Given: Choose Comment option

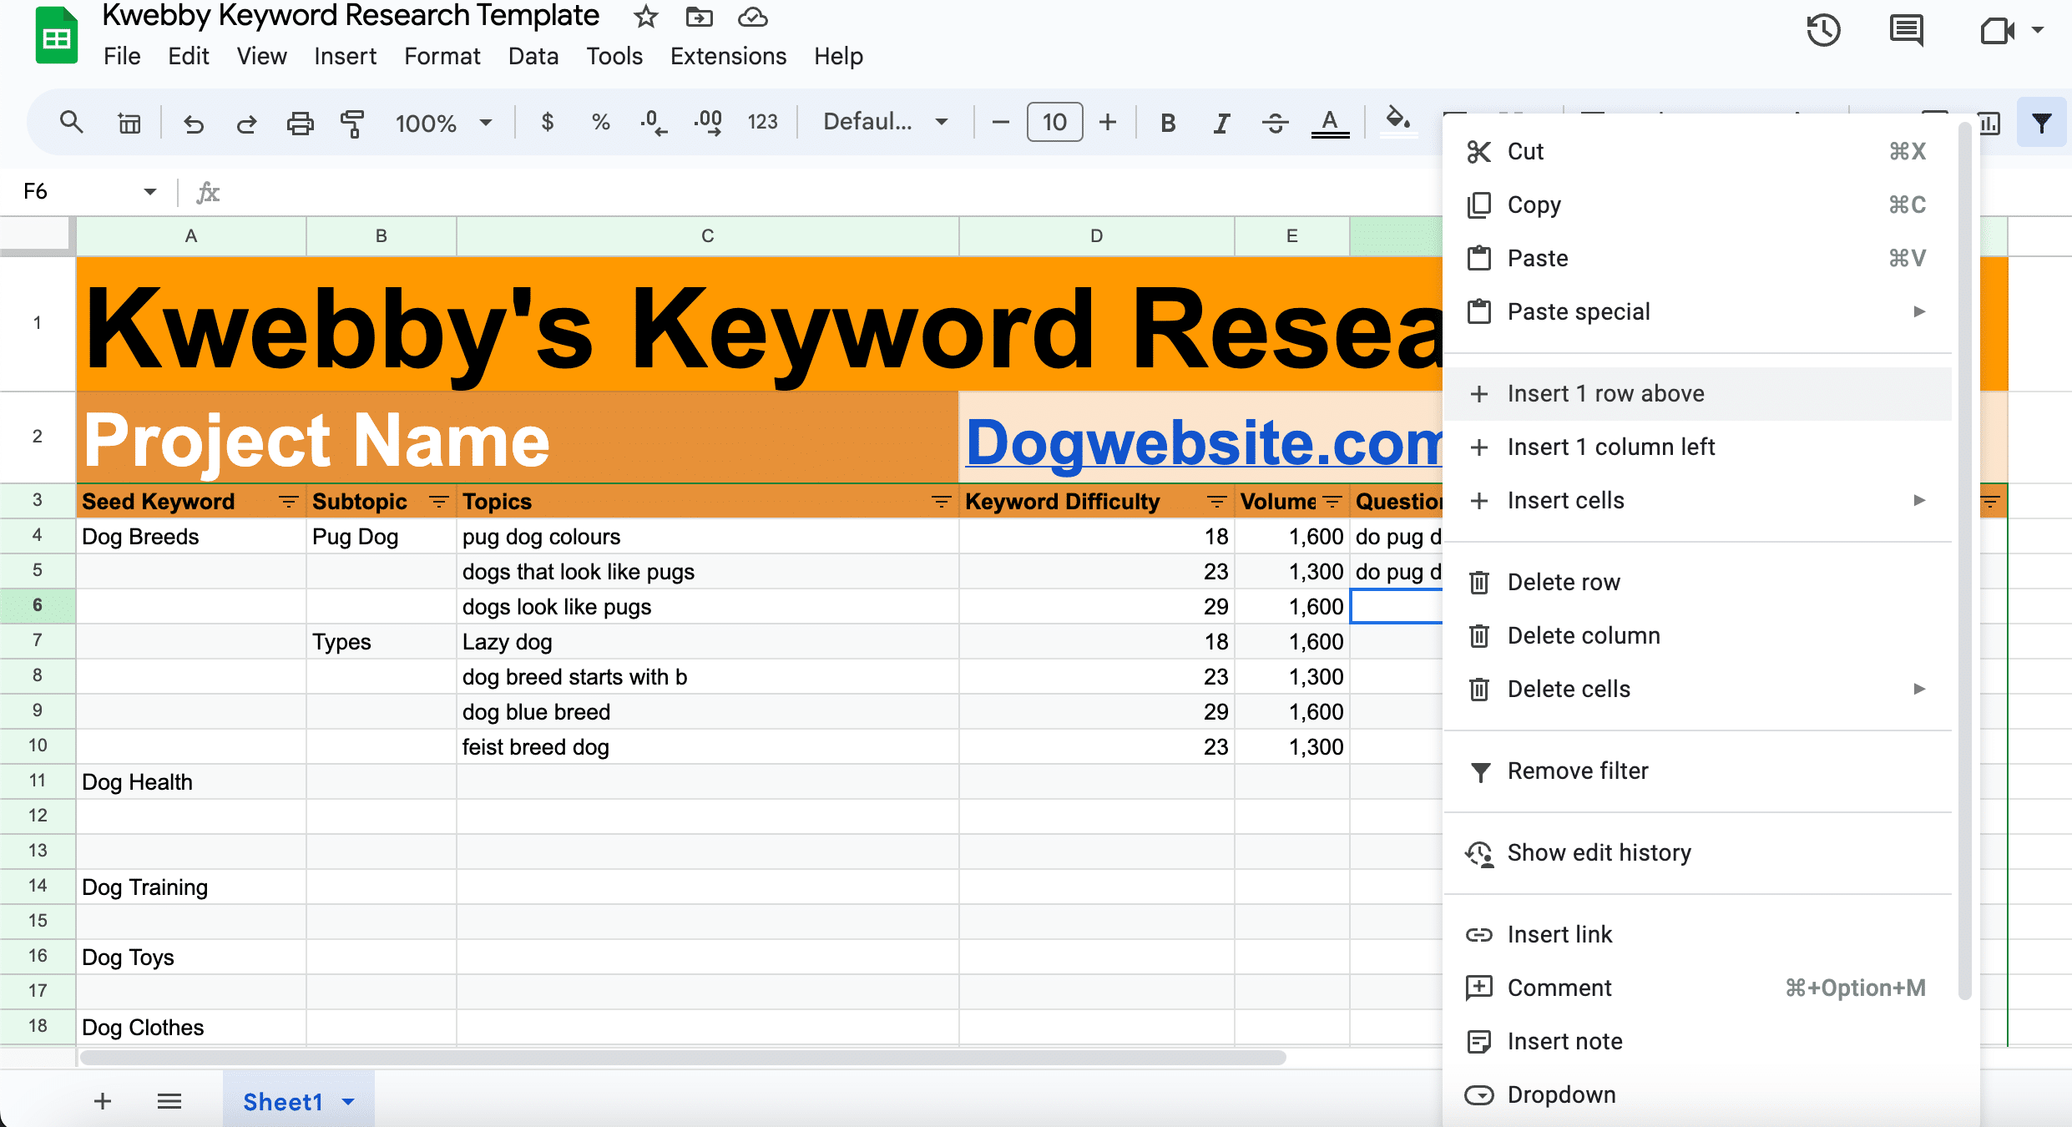Looking at the screenshot, I should coord(1697,988).
